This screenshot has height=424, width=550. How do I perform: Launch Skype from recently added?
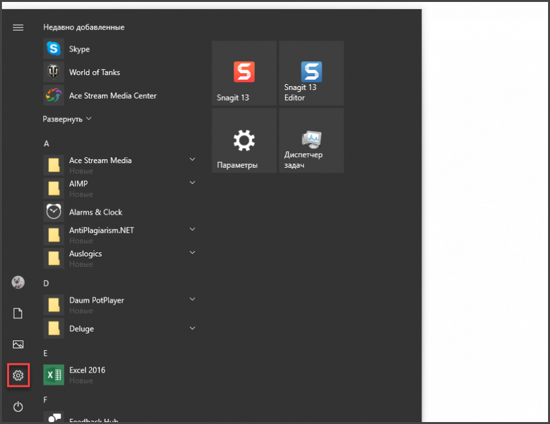click(79, 49)
